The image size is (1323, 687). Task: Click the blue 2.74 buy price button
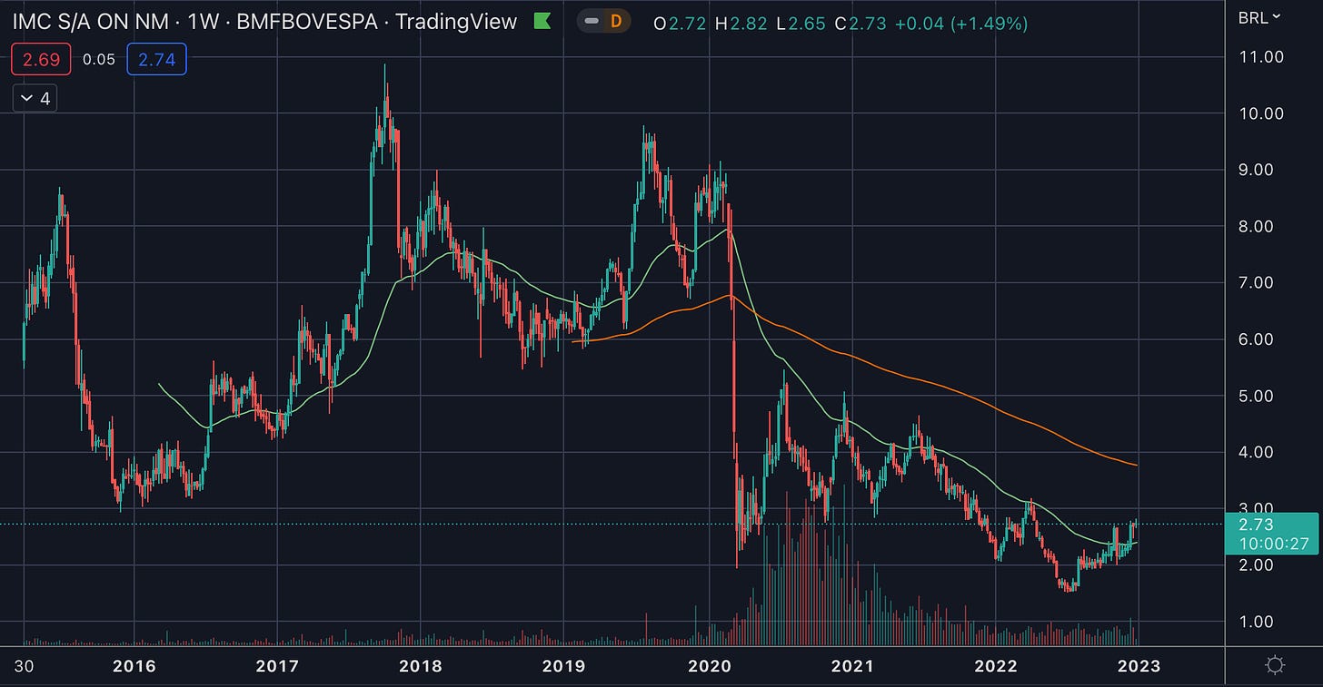[156, 60]
